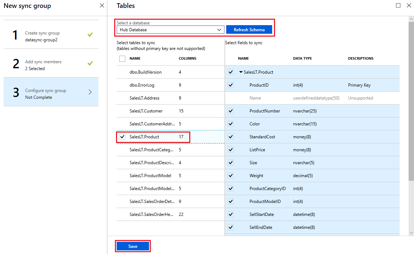This screenshot has height=254, width=414.
Task: Maximize the Tables blade
Action: [x=398, y=5]
